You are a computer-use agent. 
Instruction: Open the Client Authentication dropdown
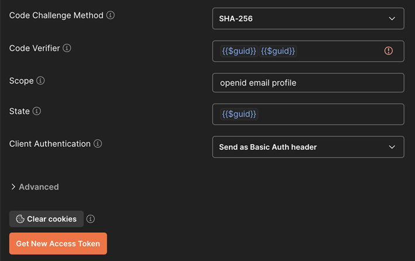[308, 147]
